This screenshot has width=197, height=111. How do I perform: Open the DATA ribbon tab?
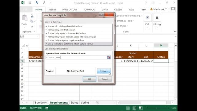point(105,10)
